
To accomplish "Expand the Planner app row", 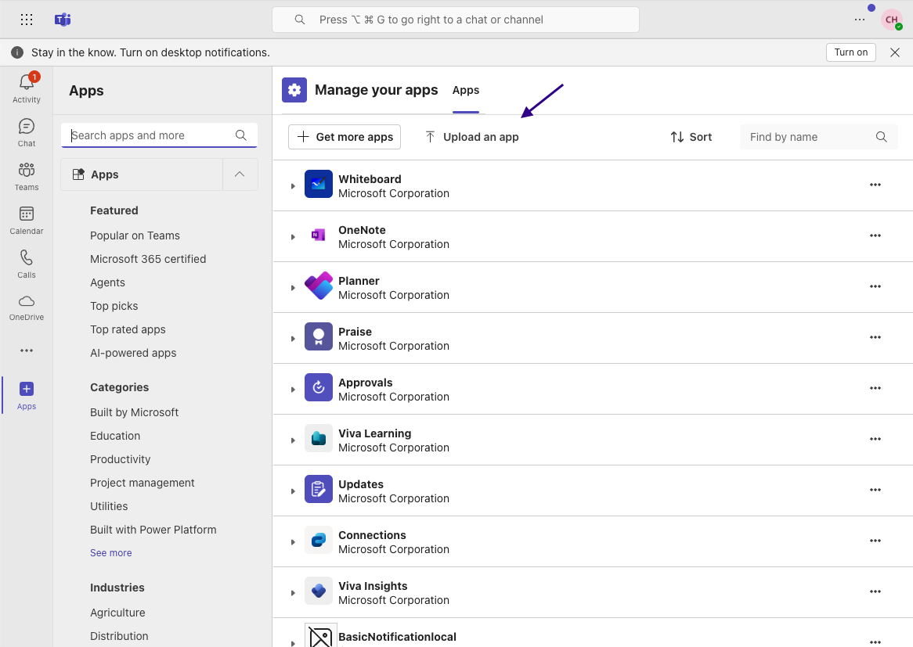I will [293, 288].
